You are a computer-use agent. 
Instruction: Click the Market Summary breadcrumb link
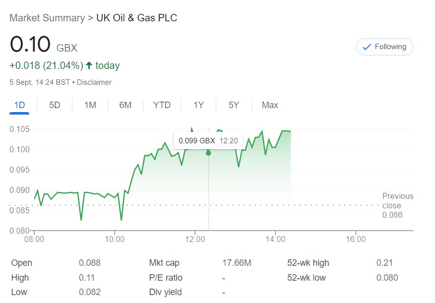point(47,18)
